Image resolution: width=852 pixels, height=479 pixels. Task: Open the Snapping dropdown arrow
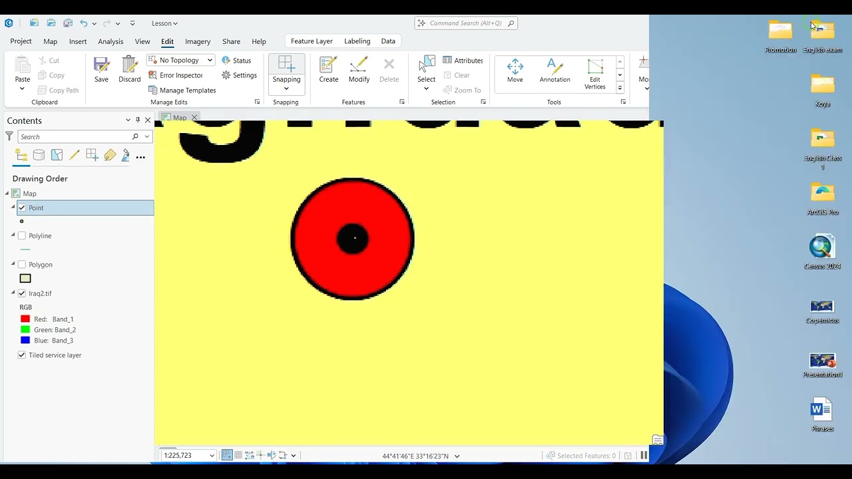(286, 88)
